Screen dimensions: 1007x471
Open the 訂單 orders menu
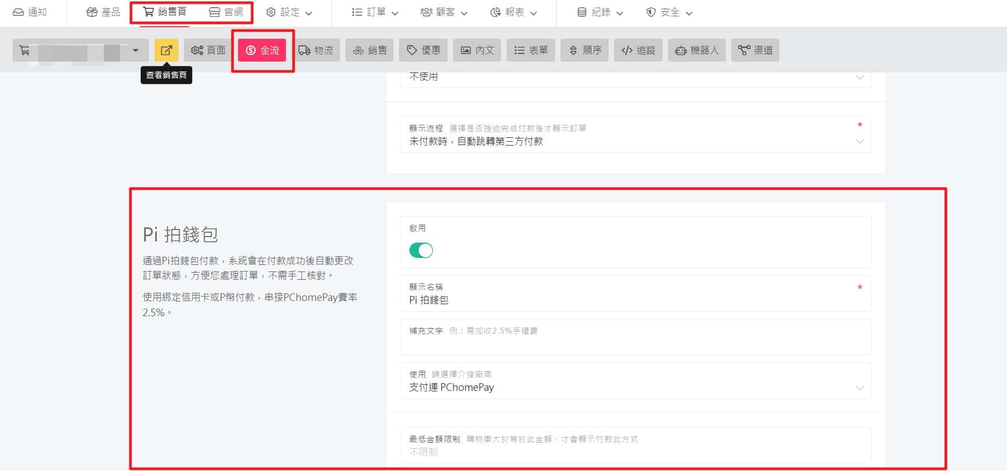point(375,13)
